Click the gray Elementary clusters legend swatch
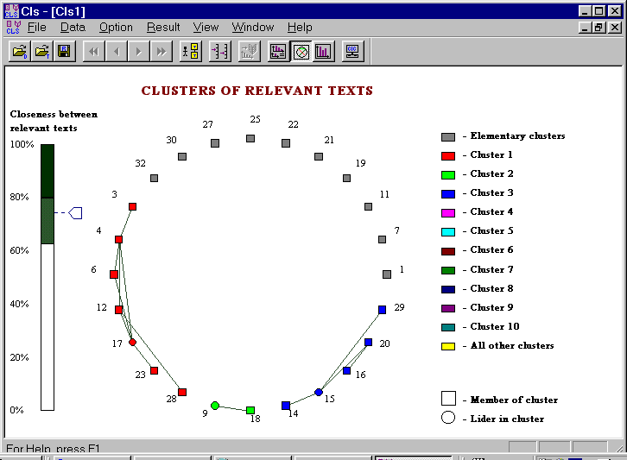 [448, 137]
